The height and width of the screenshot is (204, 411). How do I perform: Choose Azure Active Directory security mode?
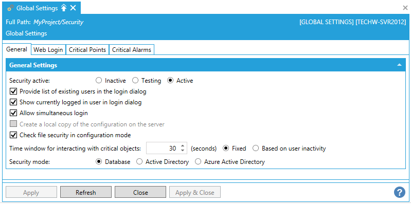(199, 162)
